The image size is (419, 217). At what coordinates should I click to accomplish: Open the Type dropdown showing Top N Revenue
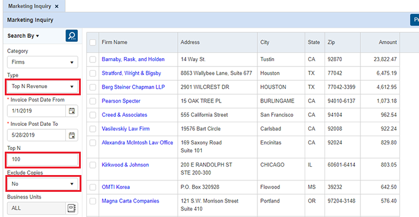click(42, 86)
